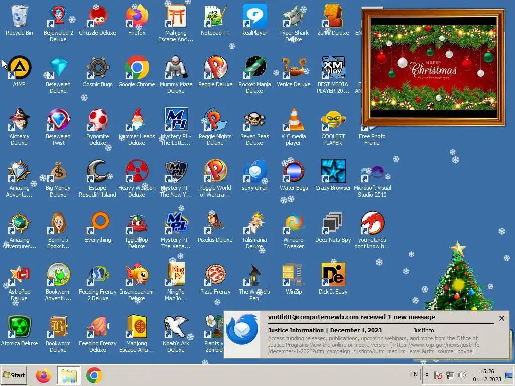The image size is (515, 386).
Task: Select the COOLEST PLAYER icon
Action: pos(333,126)
